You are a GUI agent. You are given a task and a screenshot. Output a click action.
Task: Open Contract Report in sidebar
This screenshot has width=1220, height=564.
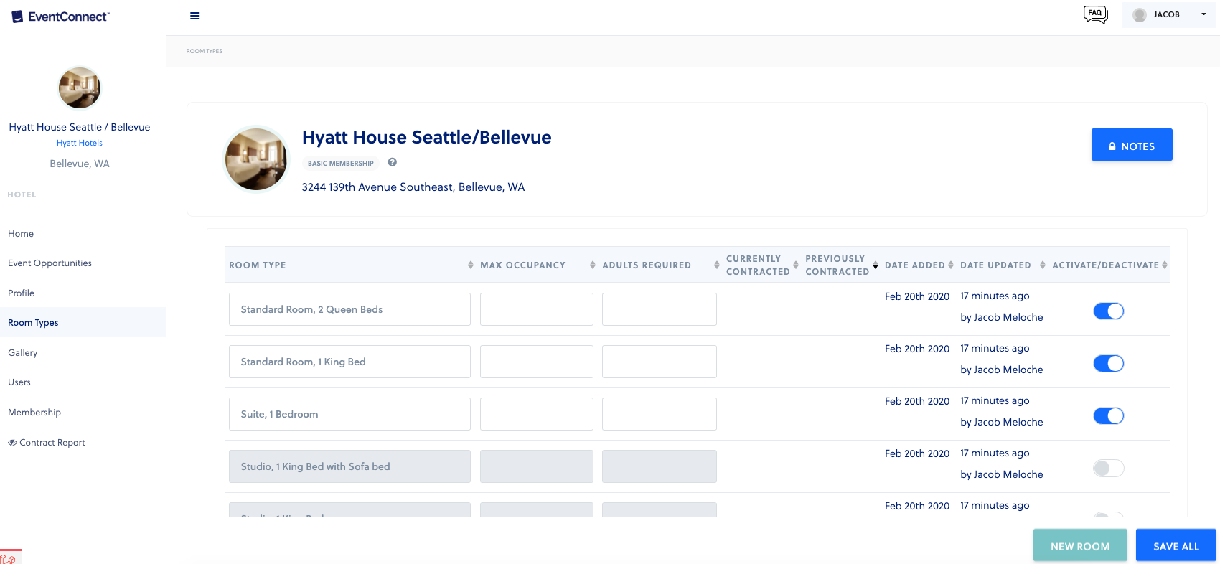click(47, 442)
